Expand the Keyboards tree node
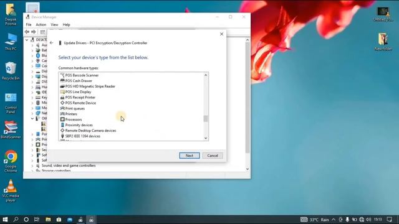The height and width of the screenshot is (224, 399). click(32, 98)
